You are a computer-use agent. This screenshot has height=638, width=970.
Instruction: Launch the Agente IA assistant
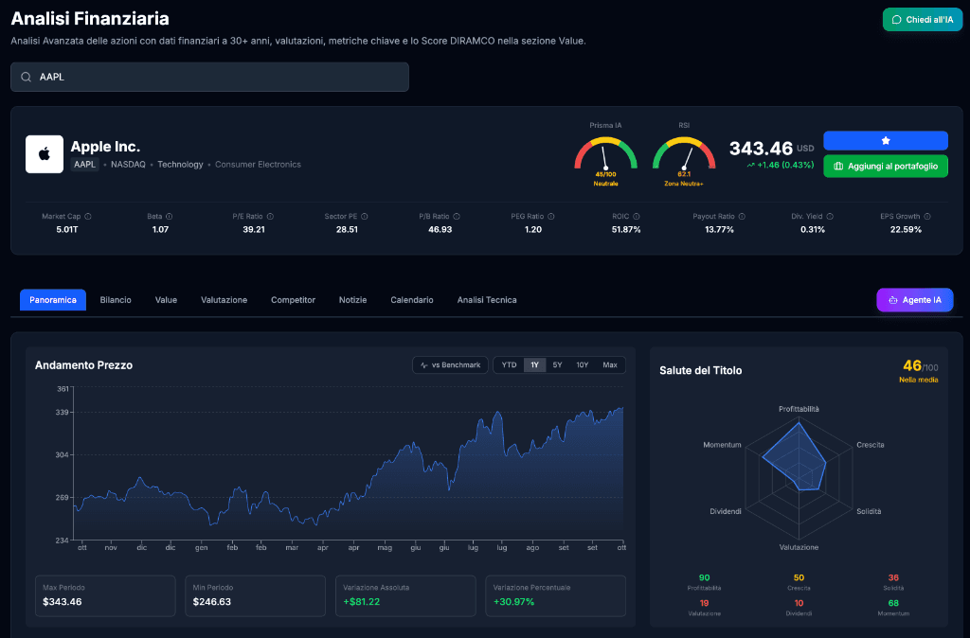914,300
